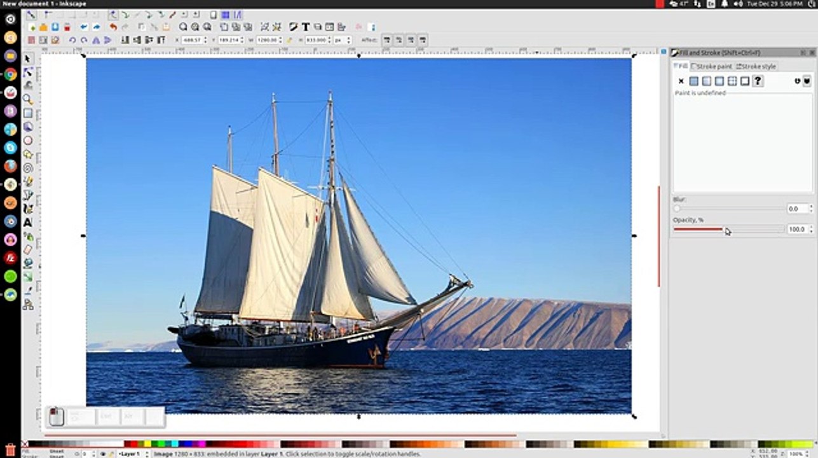Click the X position spinner arrows
This screenshot has width=818, height=458.
(205, 40)
